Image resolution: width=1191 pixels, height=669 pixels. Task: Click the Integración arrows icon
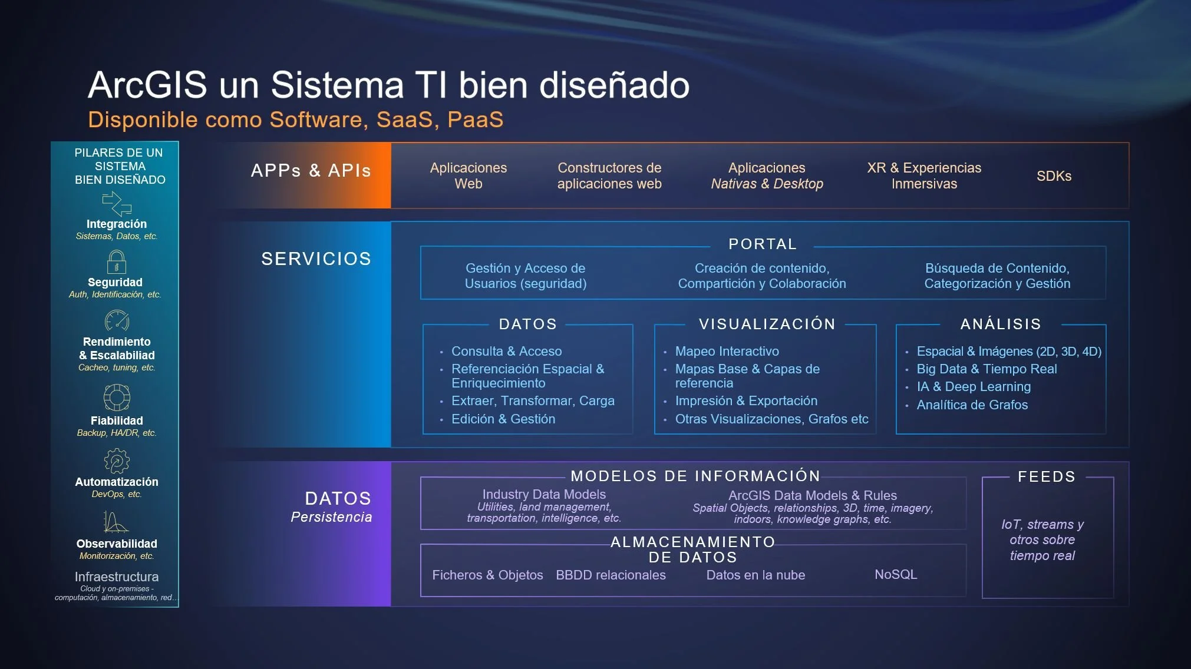117,204
